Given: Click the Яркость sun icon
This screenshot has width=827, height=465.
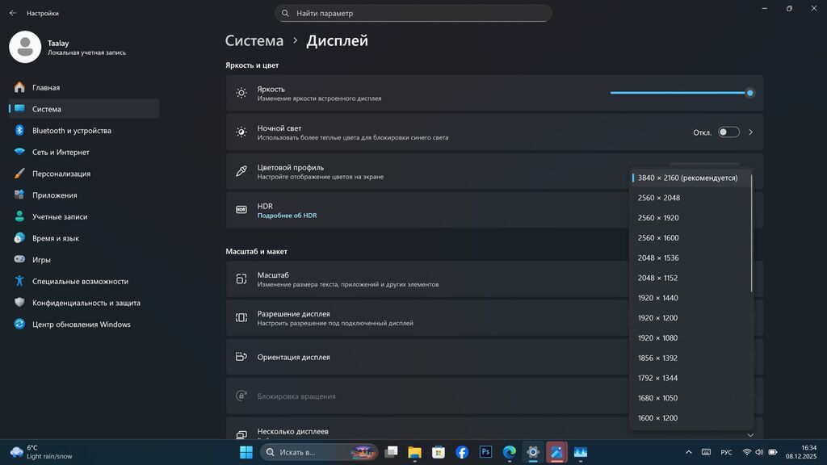Looking at the screenshot, I should point(241,93).
